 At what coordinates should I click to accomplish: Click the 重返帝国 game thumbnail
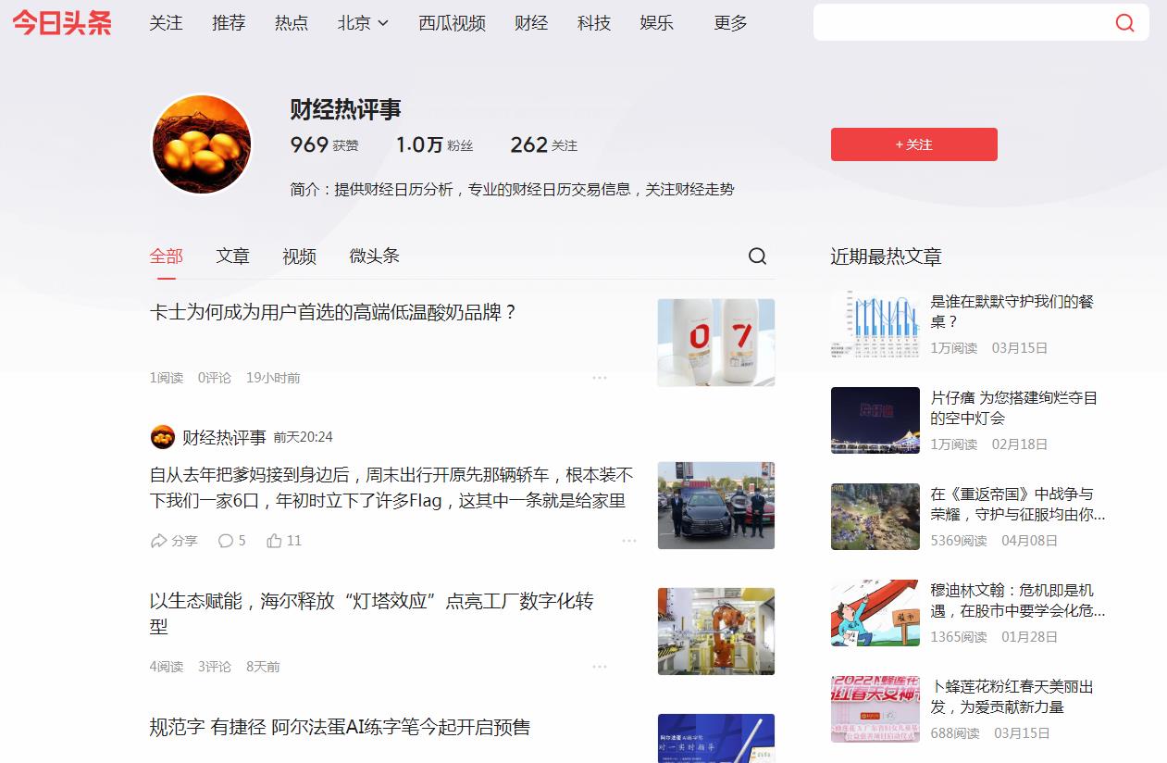[x=875, y=517]
